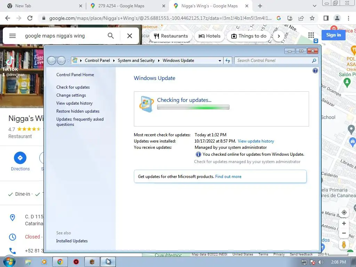Click the Google Maps search text field
The width and height of the screenshot is (356, 267).
64,36
